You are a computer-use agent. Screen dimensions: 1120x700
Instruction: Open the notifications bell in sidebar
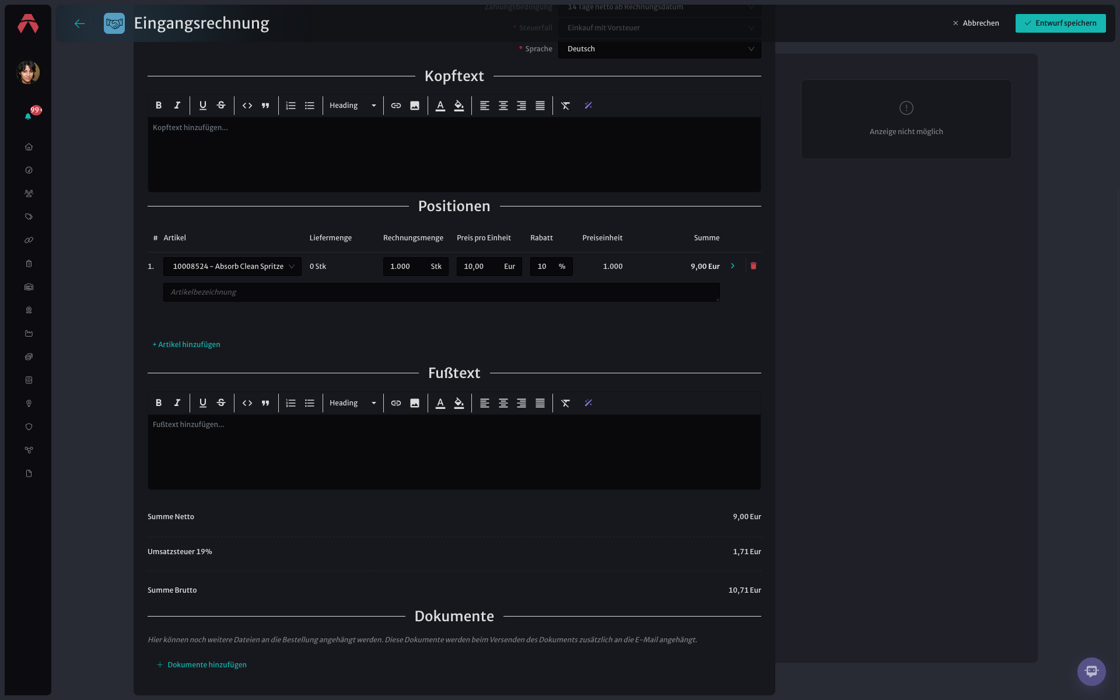(x=28, y=116)
